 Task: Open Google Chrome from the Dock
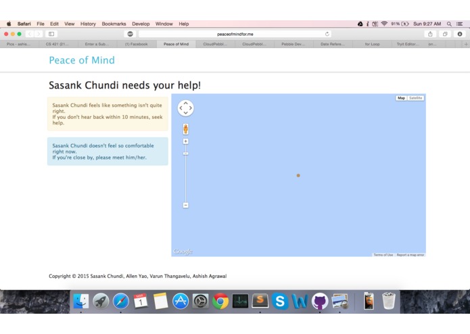[x=220, y=301]
